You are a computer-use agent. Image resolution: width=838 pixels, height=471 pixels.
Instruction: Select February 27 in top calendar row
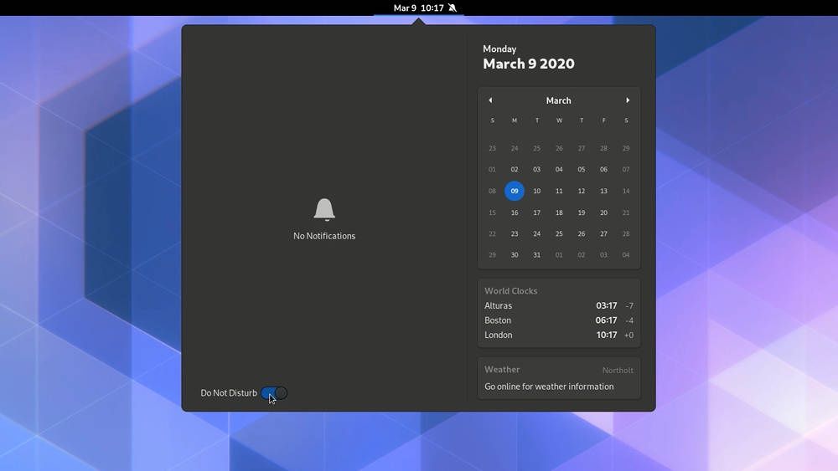pos(582,148)
